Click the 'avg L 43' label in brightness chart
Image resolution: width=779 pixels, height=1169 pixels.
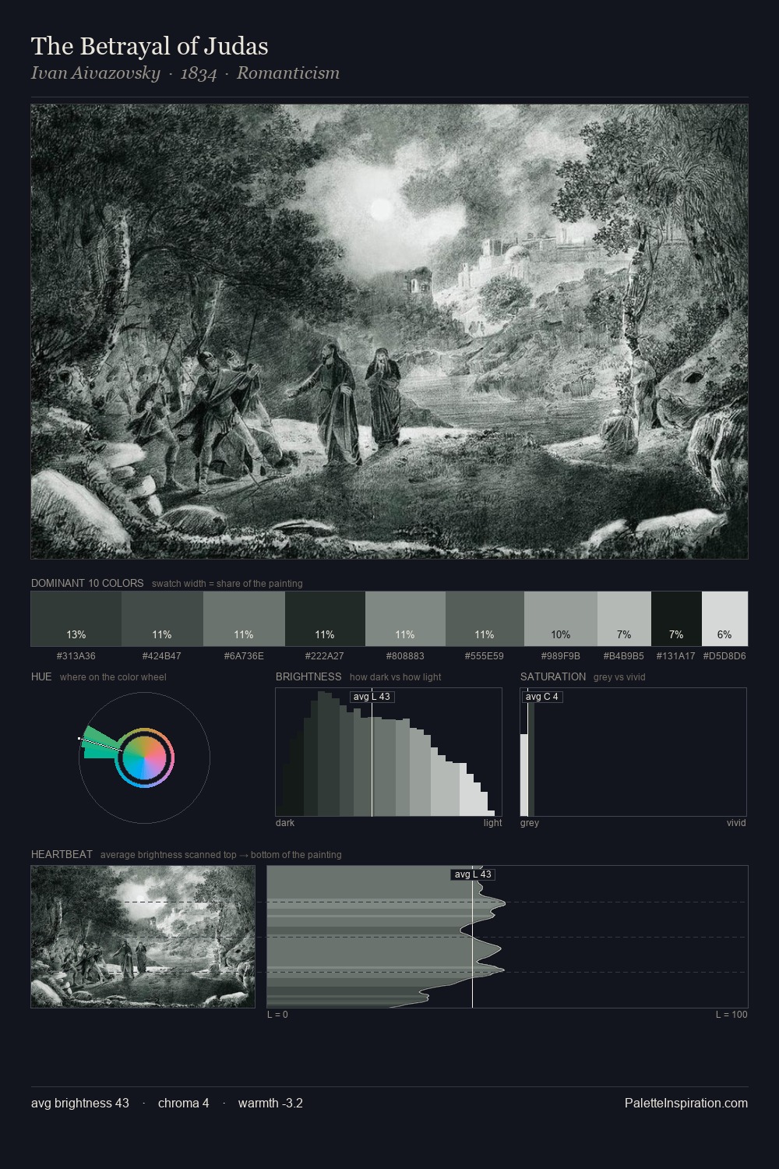(372, 697)
